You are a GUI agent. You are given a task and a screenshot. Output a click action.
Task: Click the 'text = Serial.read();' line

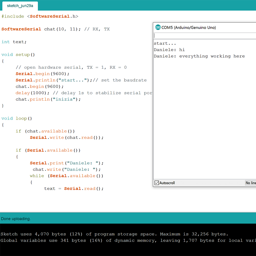74,188
